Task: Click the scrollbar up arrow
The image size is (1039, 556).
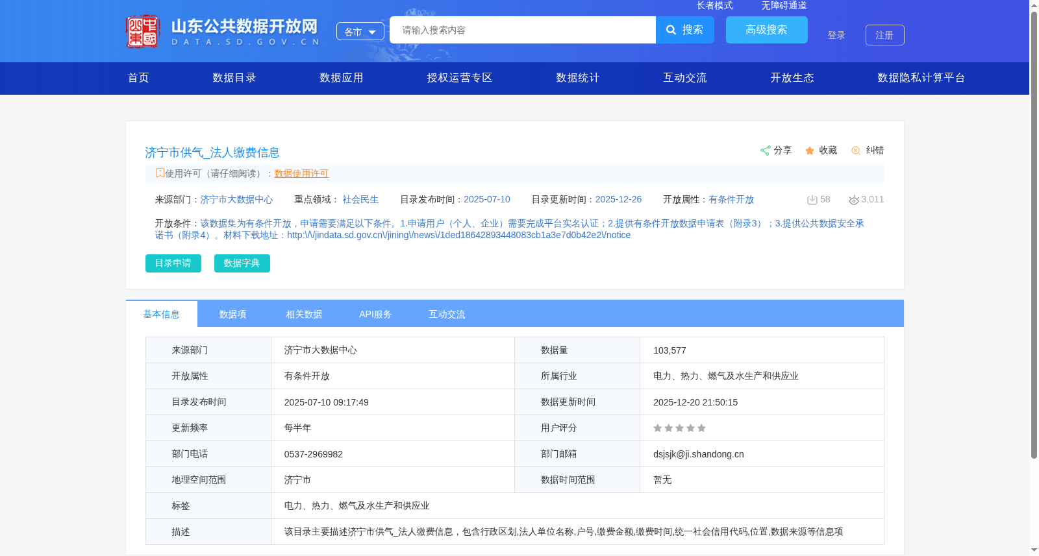Action: (1034, 5)
